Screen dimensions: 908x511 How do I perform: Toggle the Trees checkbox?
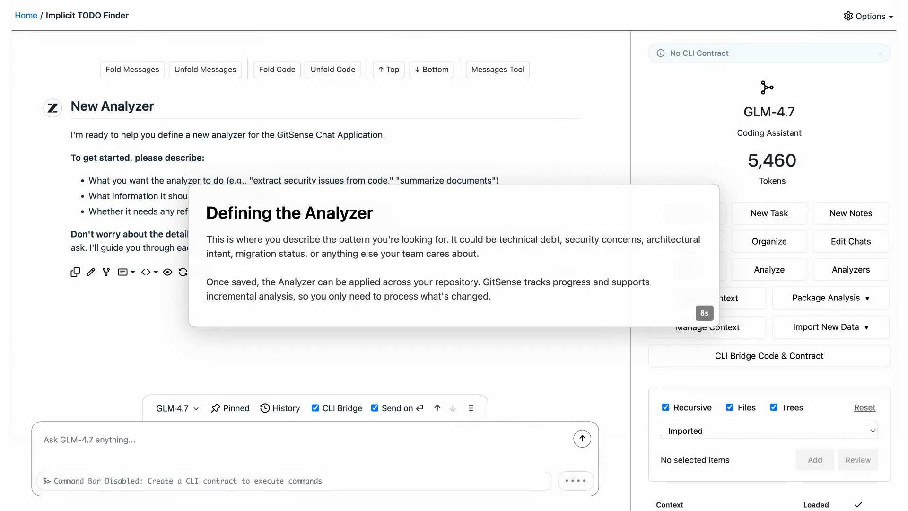point(774,407)
